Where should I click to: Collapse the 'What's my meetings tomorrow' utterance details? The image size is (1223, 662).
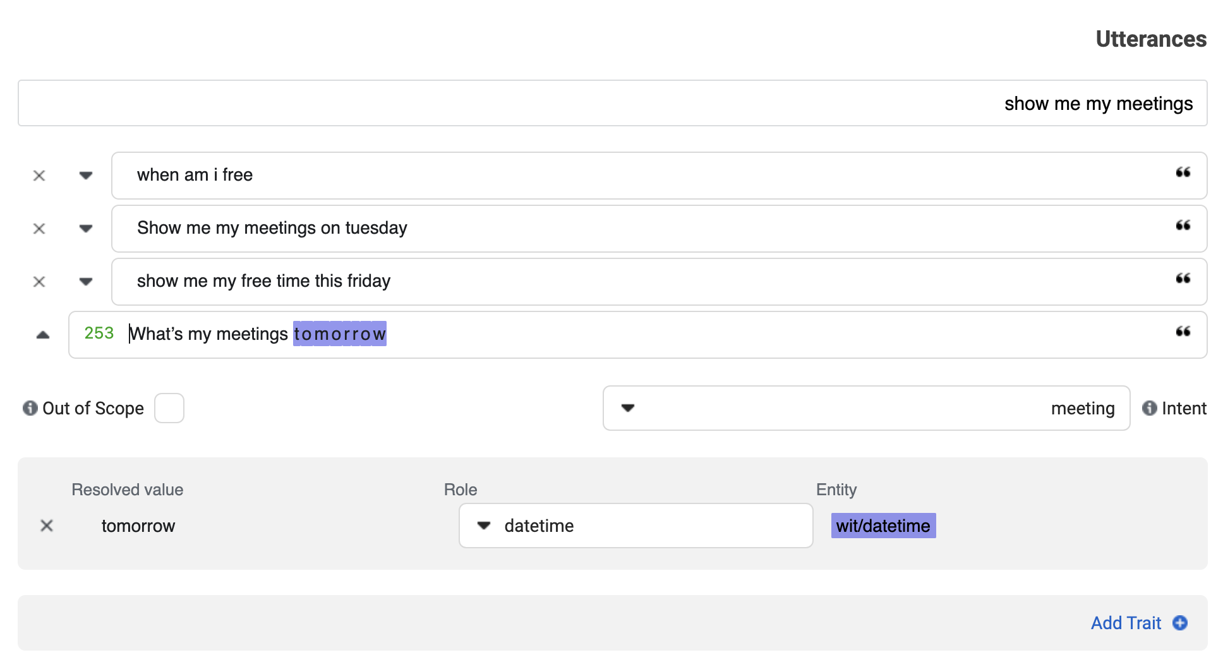[x=43, y=334]
